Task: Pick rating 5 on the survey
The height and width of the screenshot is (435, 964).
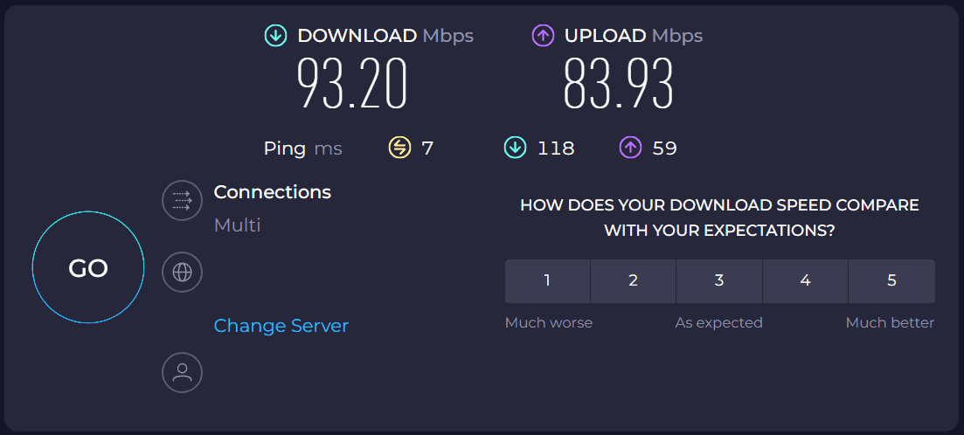Action: pos(891,280)
